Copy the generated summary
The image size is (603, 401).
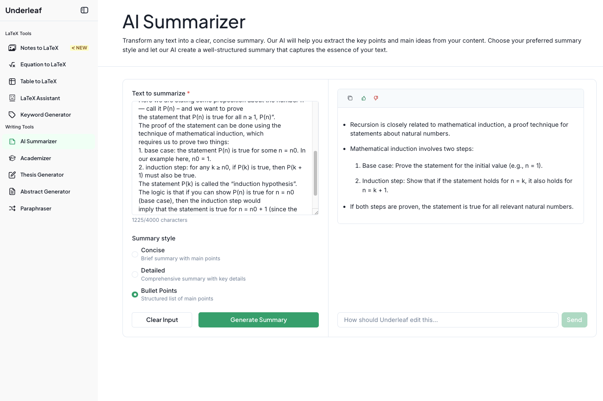350,98
